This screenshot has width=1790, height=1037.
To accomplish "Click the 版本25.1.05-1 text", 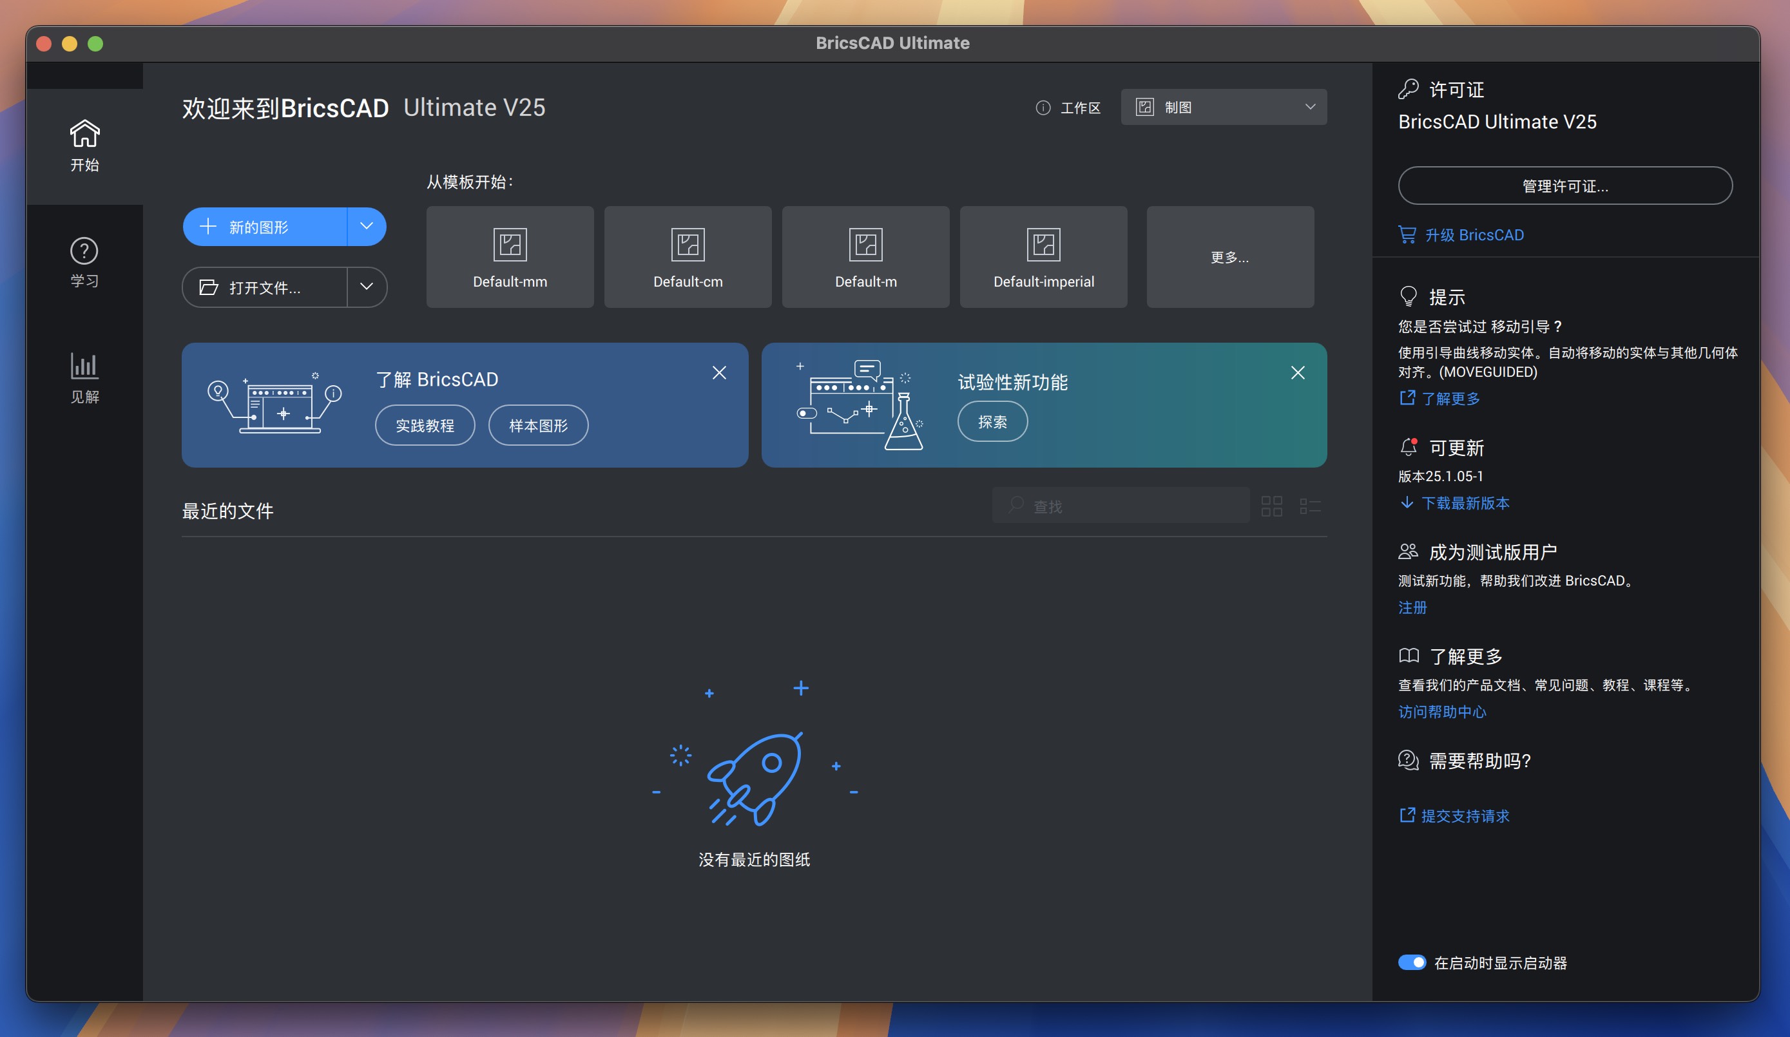I will [1440, 476].
